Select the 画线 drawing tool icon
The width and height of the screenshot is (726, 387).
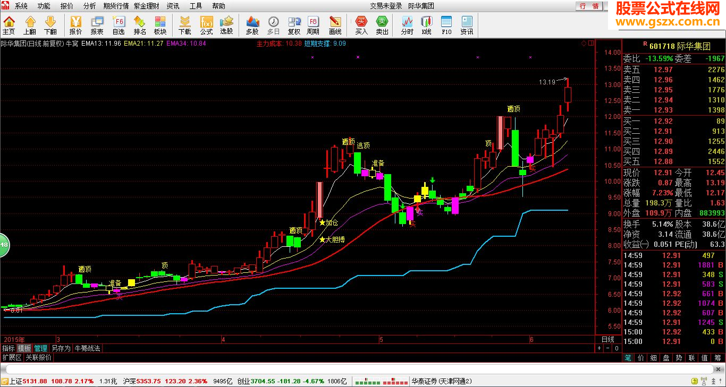click(335, 25)
